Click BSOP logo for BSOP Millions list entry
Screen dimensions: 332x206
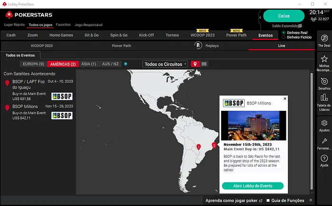coord(62,116)
